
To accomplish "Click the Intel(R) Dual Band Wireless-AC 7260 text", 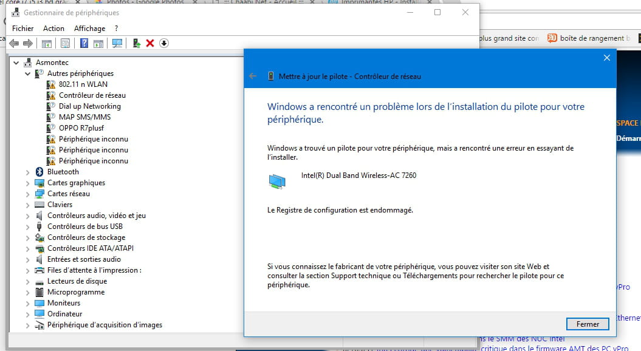I will click(358, 175).
